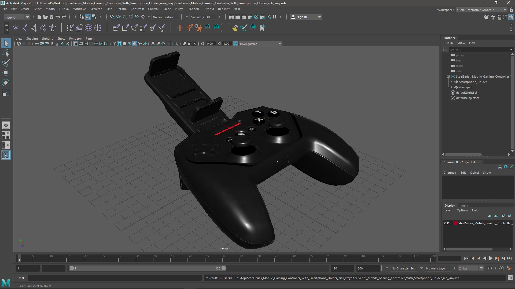Click the Outliner sidebar layout icon
The image size is (515, 289).
click(x=6, y=155)
